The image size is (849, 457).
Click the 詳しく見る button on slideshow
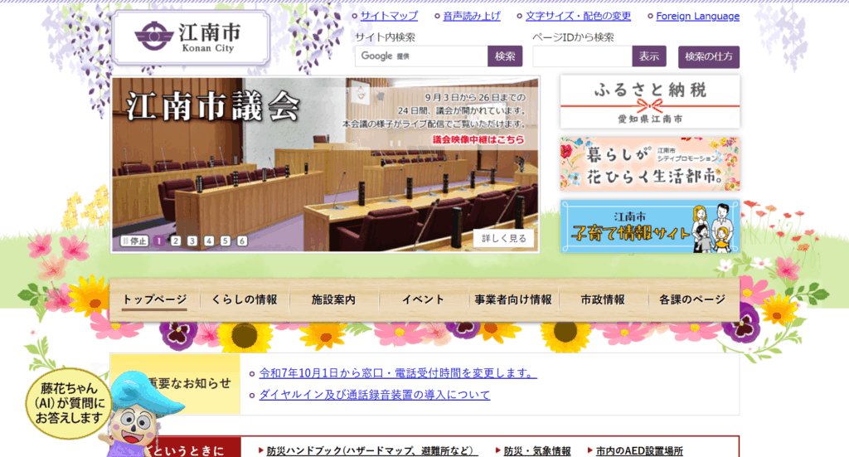504,238
